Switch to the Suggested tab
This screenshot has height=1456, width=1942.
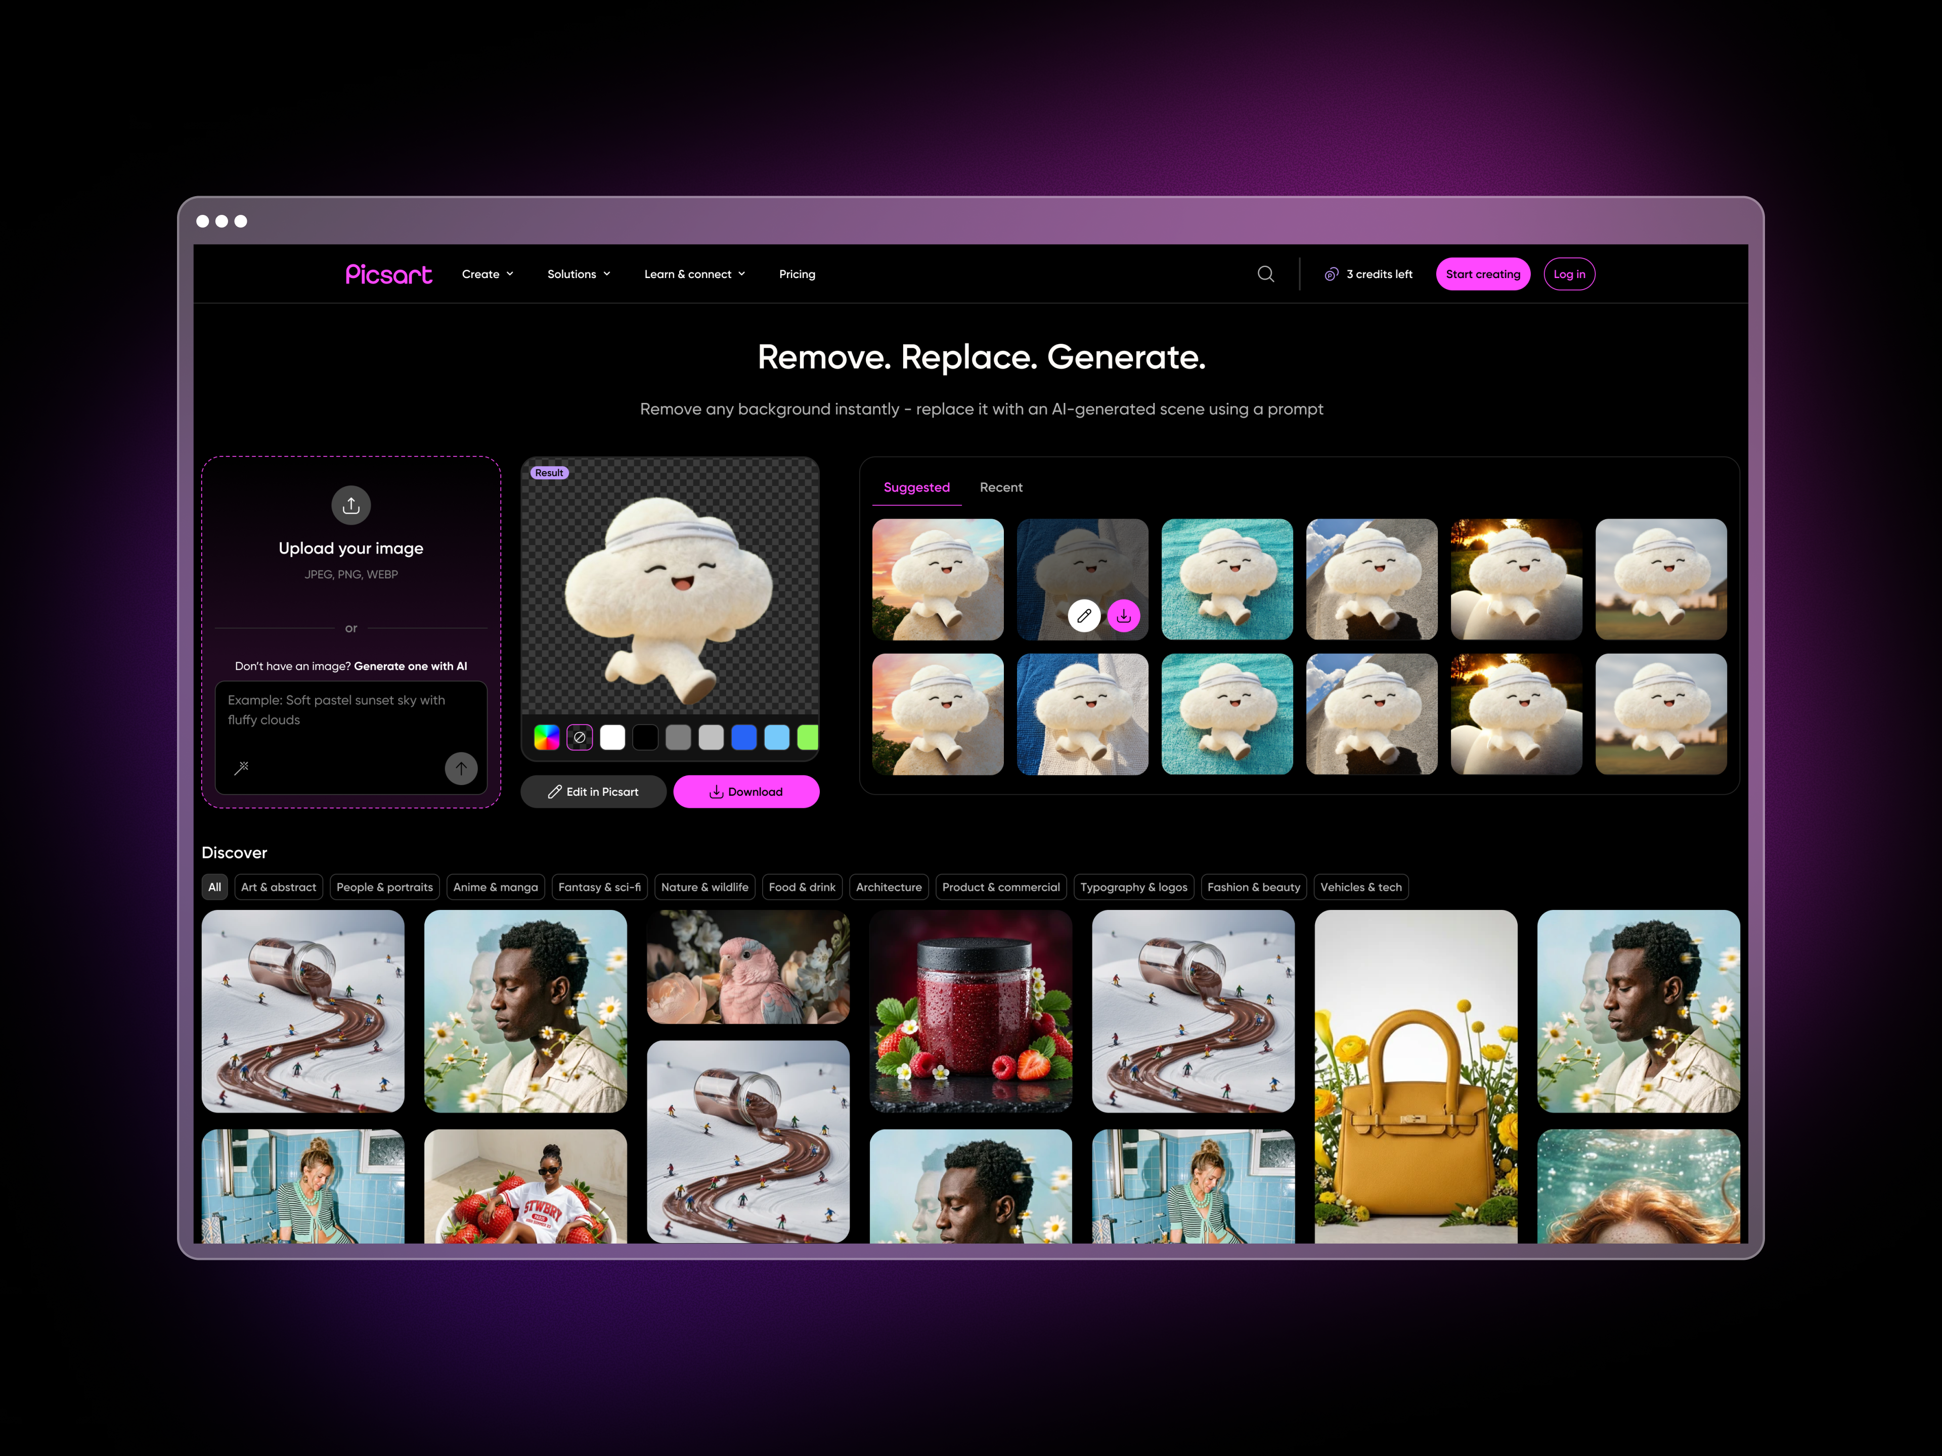pyautogui.click(x=916, y=487)
